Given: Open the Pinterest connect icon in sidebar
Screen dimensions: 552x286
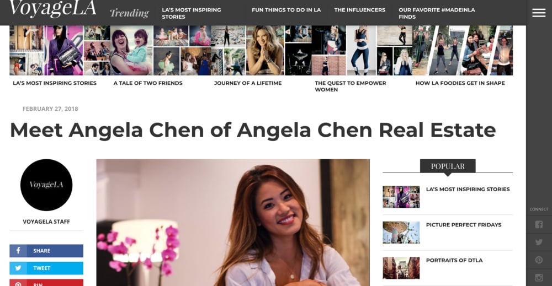Looking at the screenshot, I should coord(539,260).
